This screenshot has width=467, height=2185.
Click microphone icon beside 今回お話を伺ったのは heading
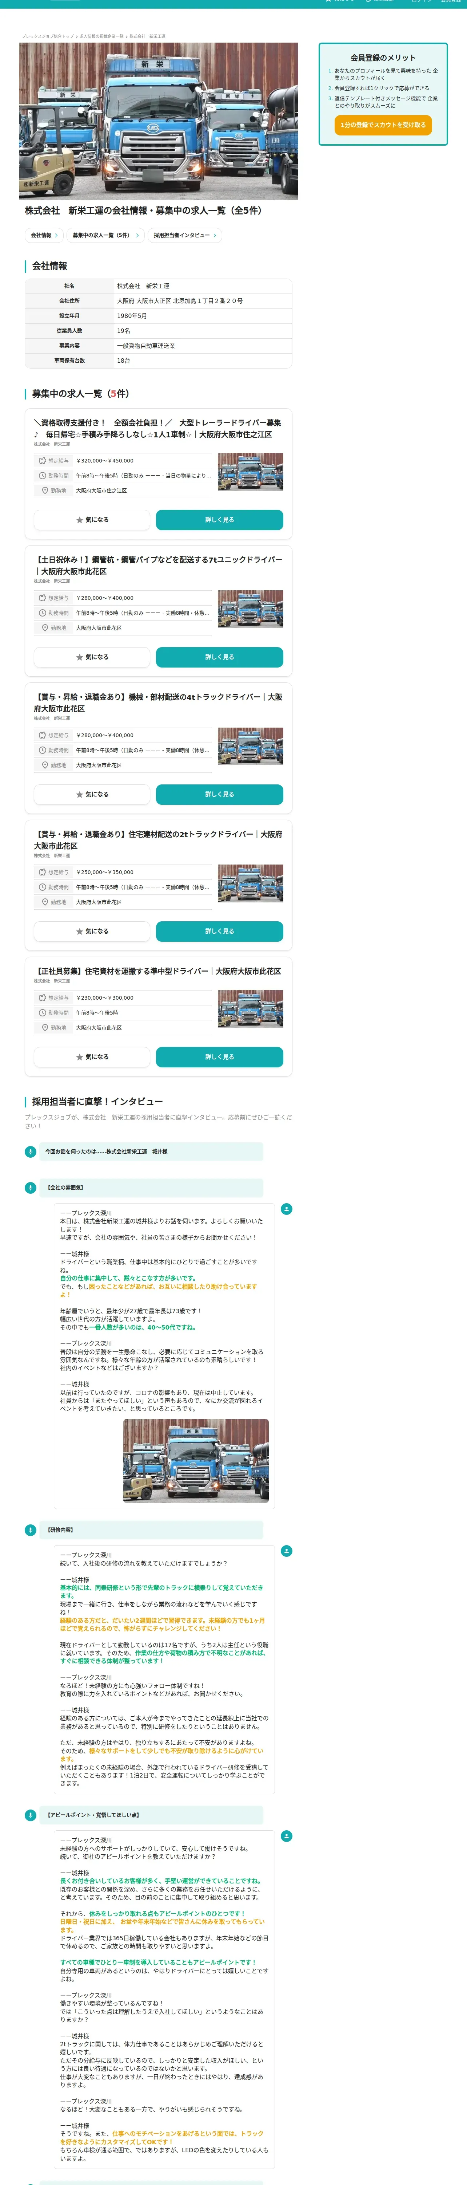(x=31, y=1151)
